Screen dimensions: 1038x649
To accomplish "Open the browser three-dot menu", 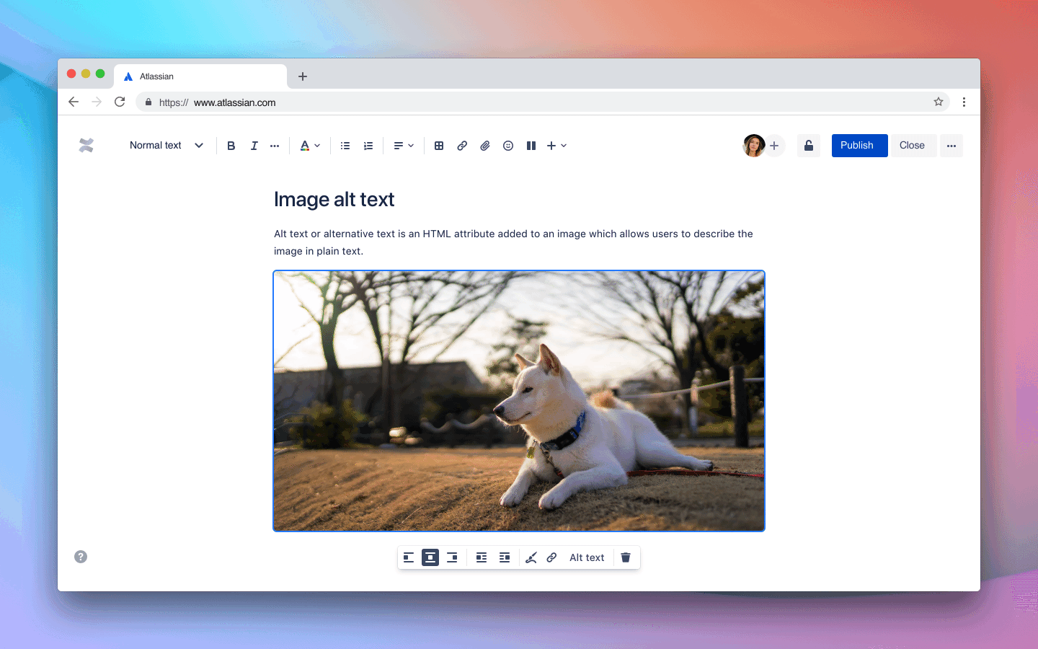I will [964, 102].
